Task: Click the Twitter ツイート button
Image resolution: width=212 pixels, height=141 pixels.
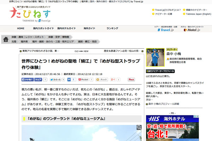Action: tap(55, 80)
